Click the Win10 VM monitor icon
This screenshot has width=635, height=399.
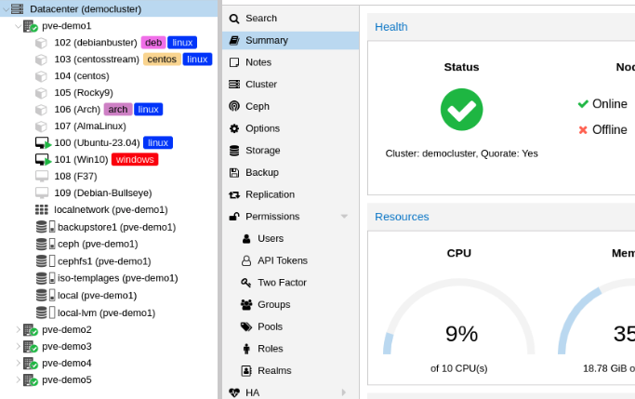[x=42, y=159]
